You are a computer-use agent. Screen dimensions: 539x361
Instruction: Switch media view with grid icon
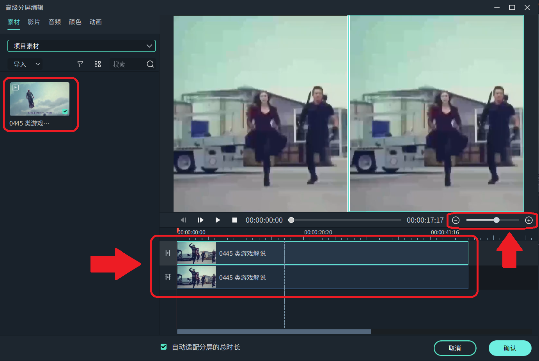pos(98,64)
